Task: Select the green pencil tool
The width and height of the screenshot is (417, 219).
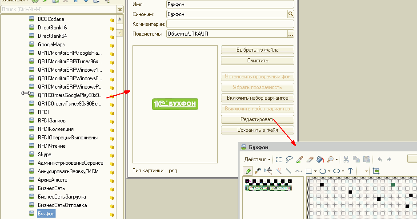Action: [x=248, y=171]
